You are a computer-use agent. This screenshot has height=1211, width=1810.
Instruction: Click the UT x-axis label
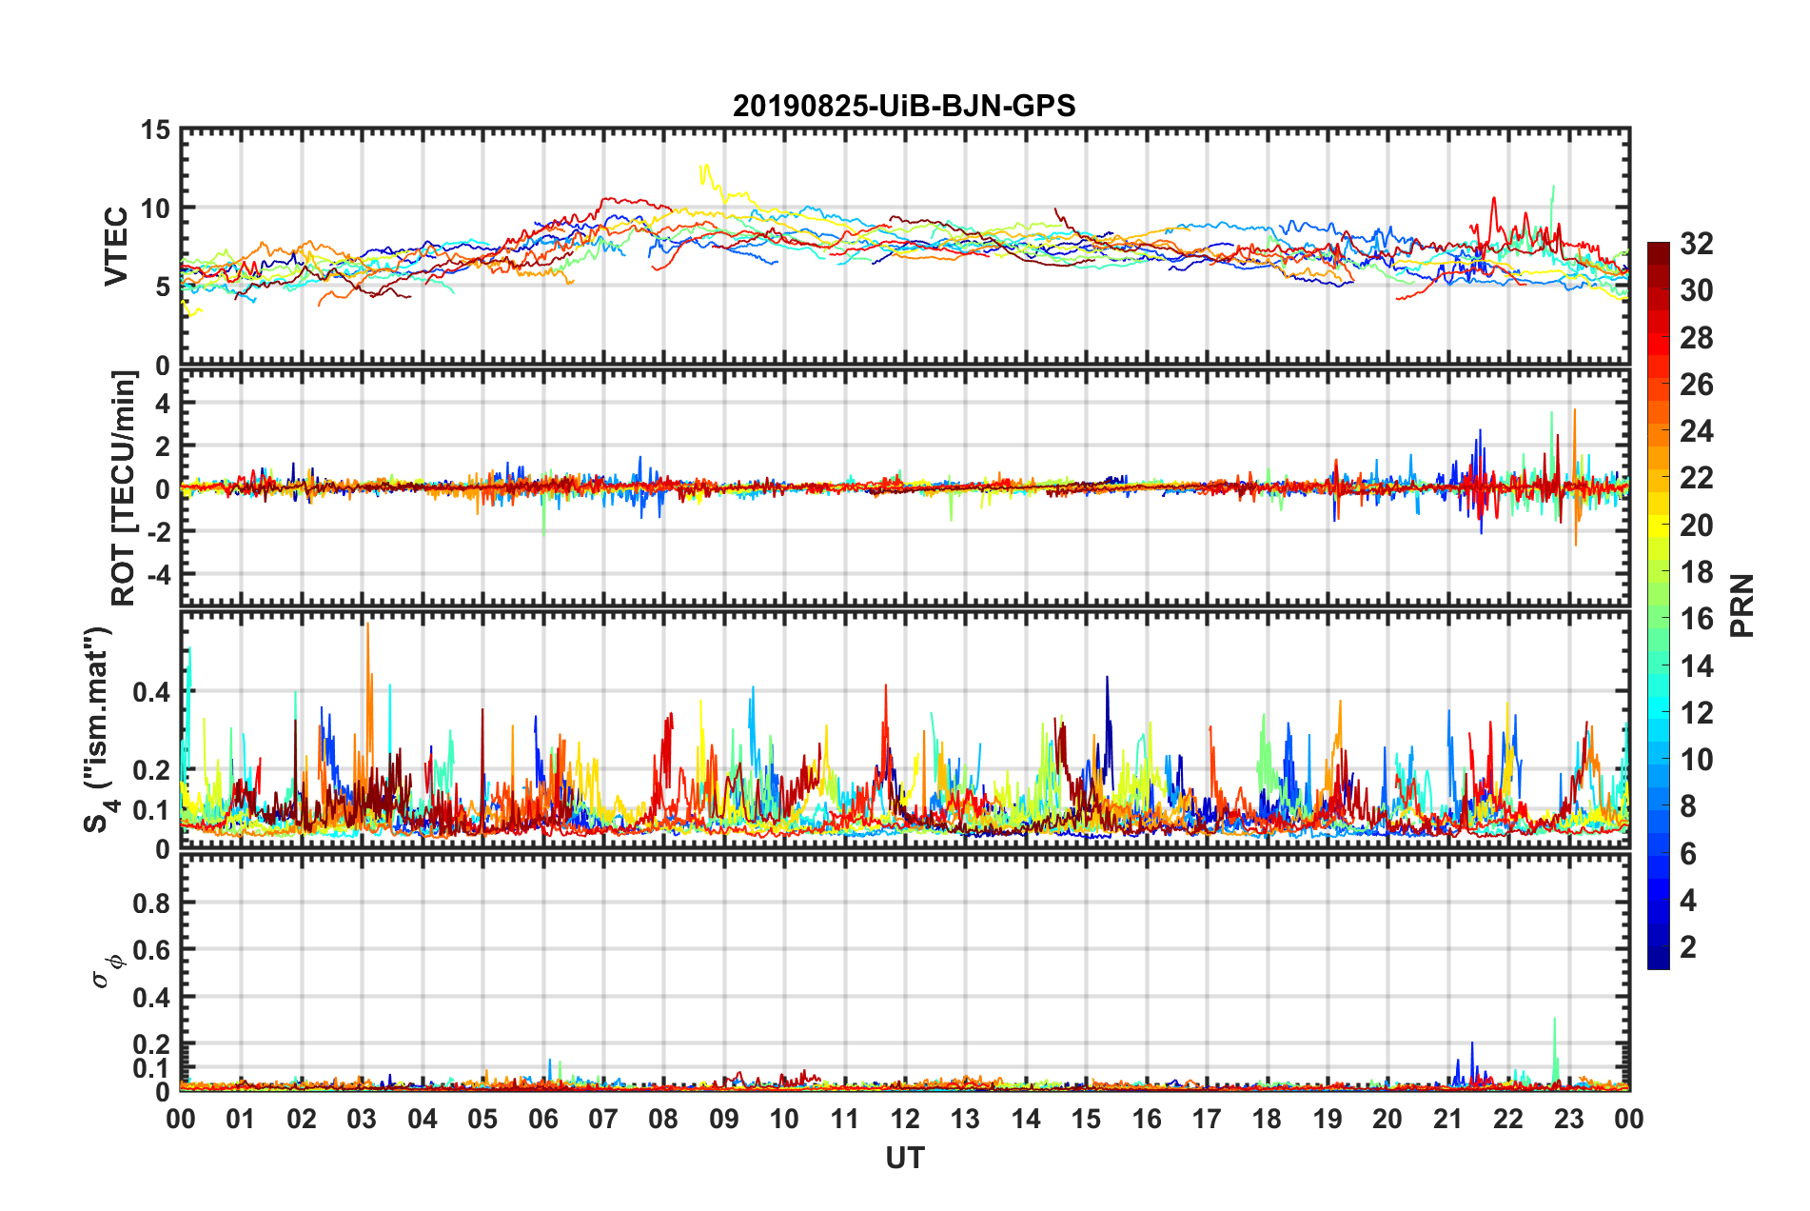tap(905, 1158)
